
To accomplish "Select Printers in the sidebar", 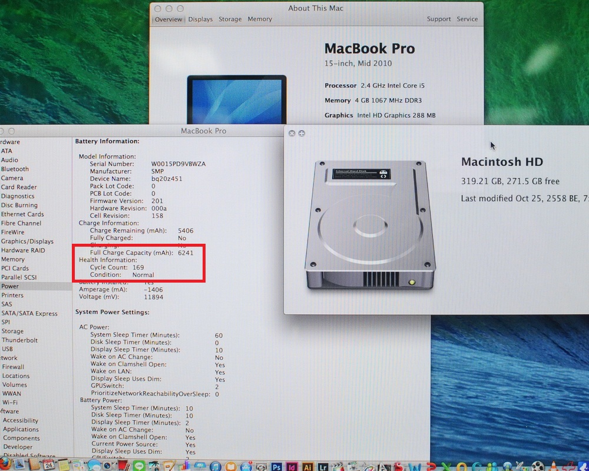I will [x=12, y=295].
